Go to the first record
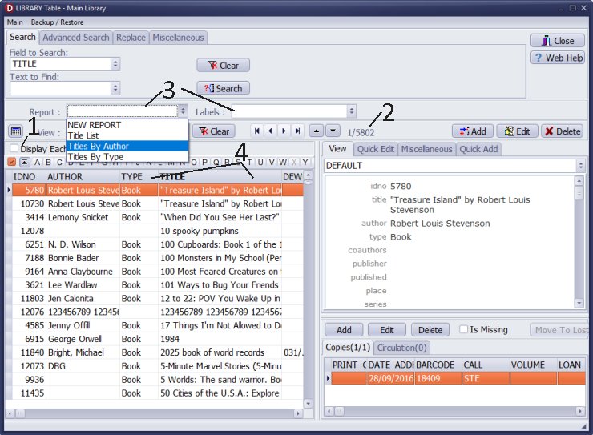This screenshot has height=435, width=593. [257, 131]
